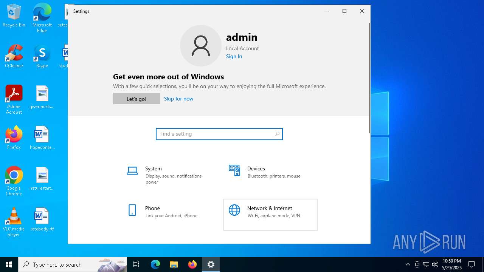Select the ratebody.rtf file
Viewport: 484px width, 272px height.
click(42, 220)
